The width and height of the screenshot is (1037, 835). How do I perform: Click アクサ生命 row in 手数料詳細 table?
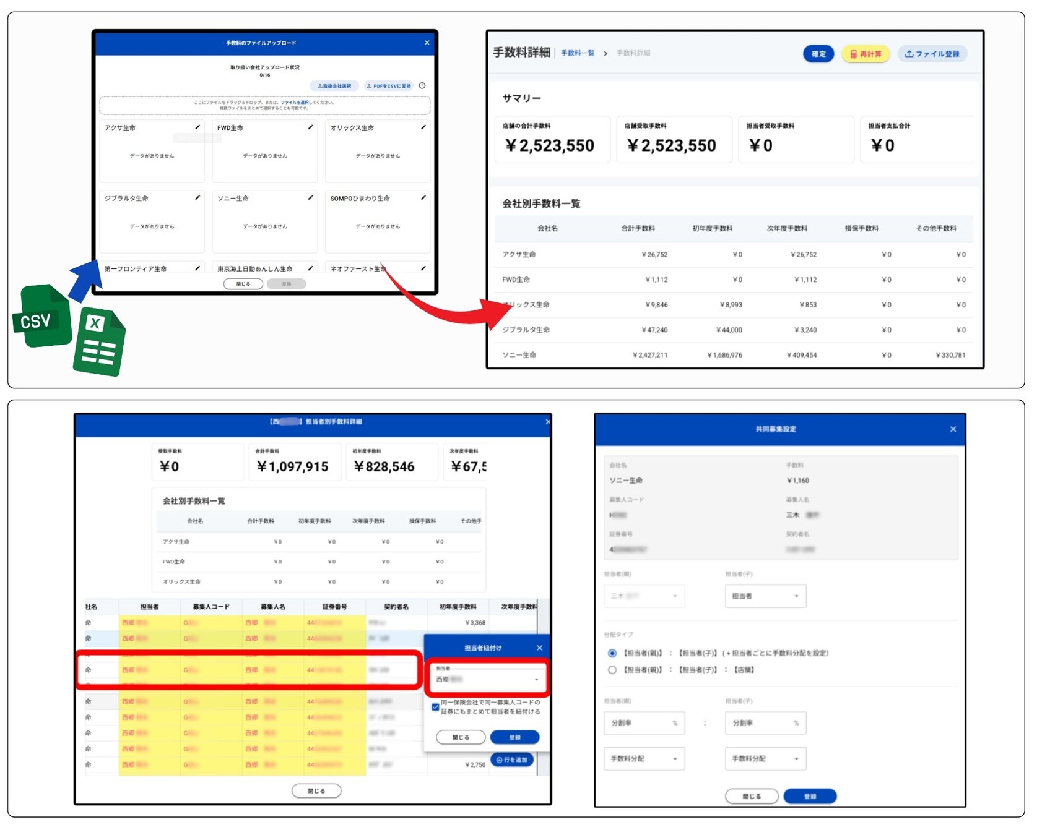point(734,254)
